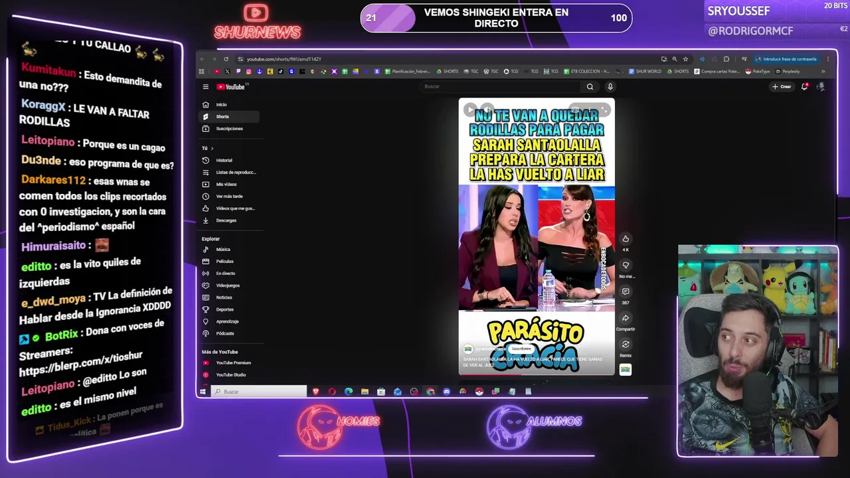Open Ver más tarde list

pyautogui.click(x=230, y=196)
